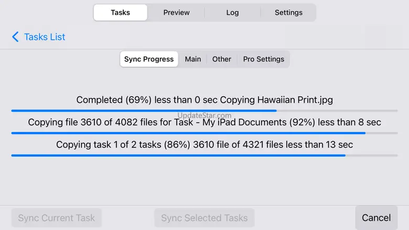Click the UpdateStar.com watermark
This screenshot has height=230, width=409.
coord(204,115)
